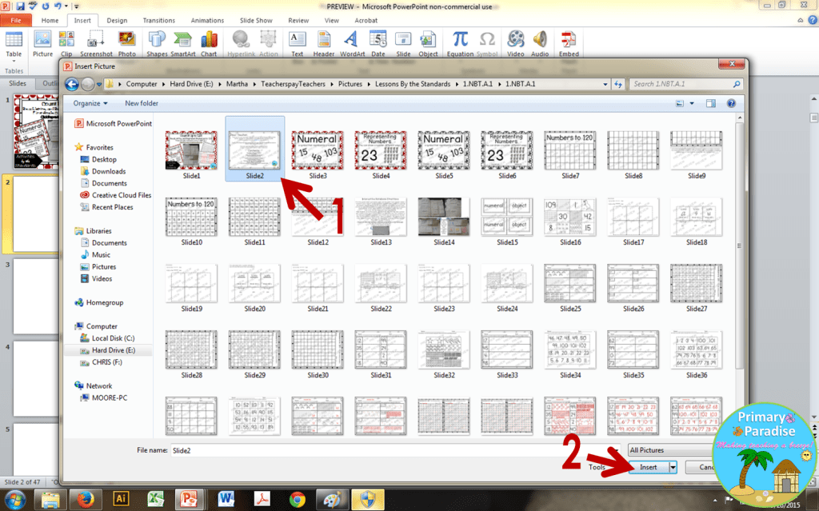This screenshot has height=511, width=819.
Task: Select slide 1 in the PowerPoint slides panel
Action: (35, 132)
